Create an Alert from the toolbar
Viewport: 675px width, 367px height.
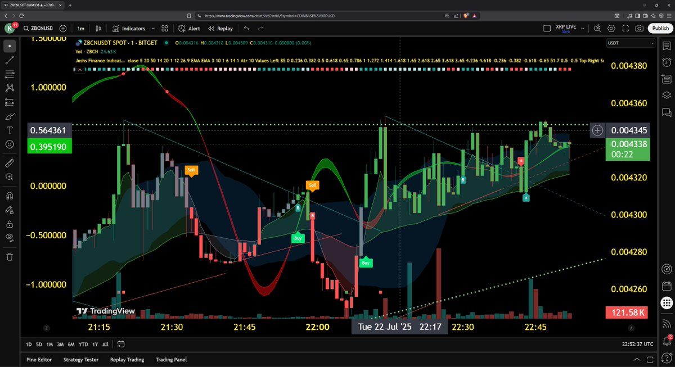(x=189, y=28)
